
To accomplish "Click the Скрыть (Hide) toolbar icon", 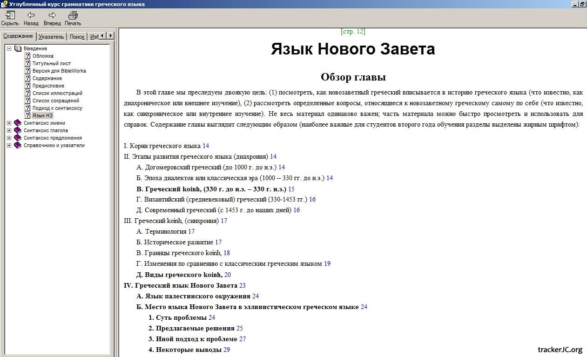I will [9, 15].
